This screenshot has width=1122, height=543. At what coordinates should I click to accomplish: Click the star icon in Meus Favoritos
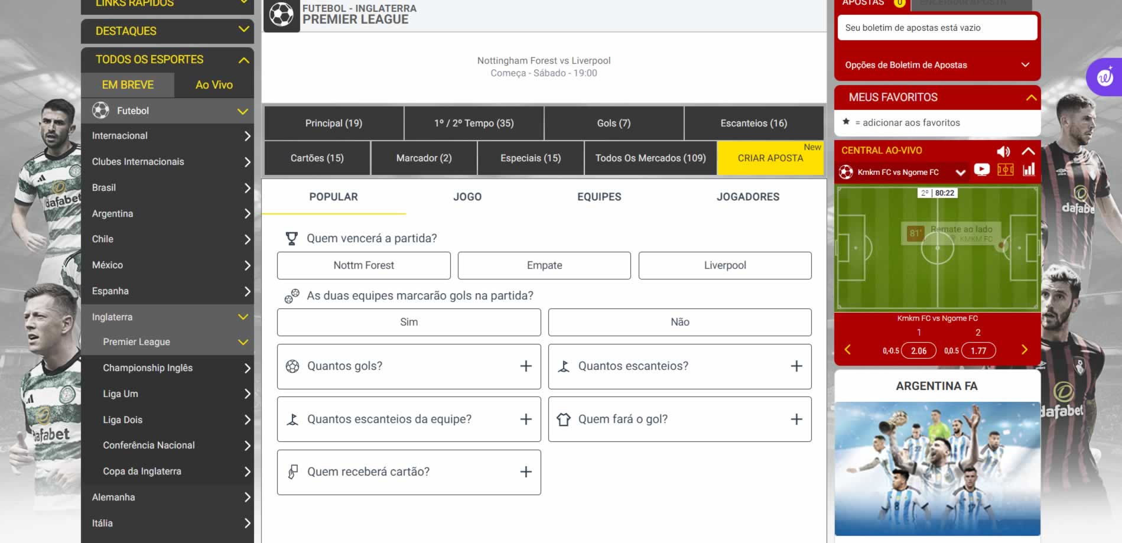846,122
